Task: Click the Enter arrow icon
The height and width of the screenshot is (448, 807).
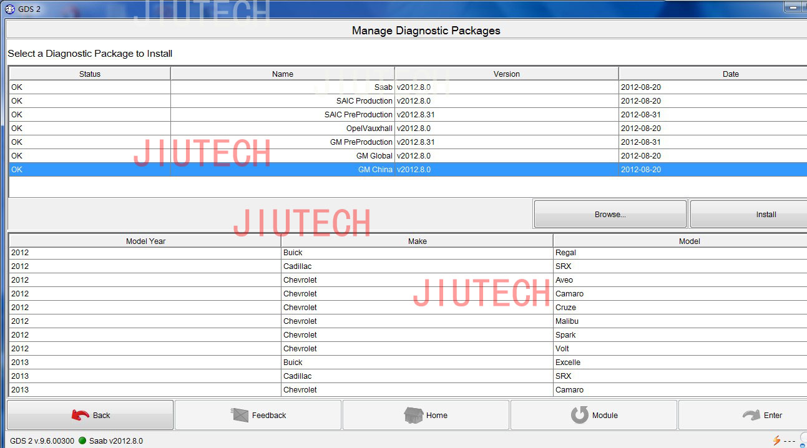Action: (x=751, y=415)
